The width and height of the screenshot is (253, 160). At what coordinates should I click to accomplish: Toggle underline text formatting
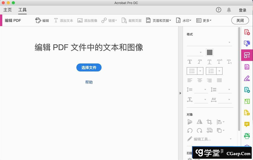point(209,62)
